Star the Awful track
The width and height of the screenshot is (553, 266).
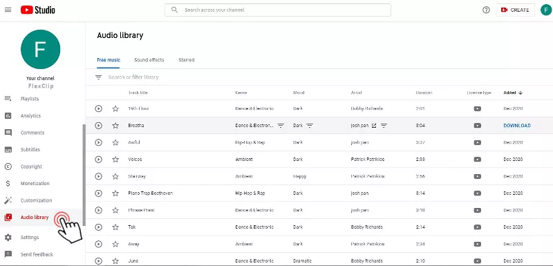tap(115, 142)
